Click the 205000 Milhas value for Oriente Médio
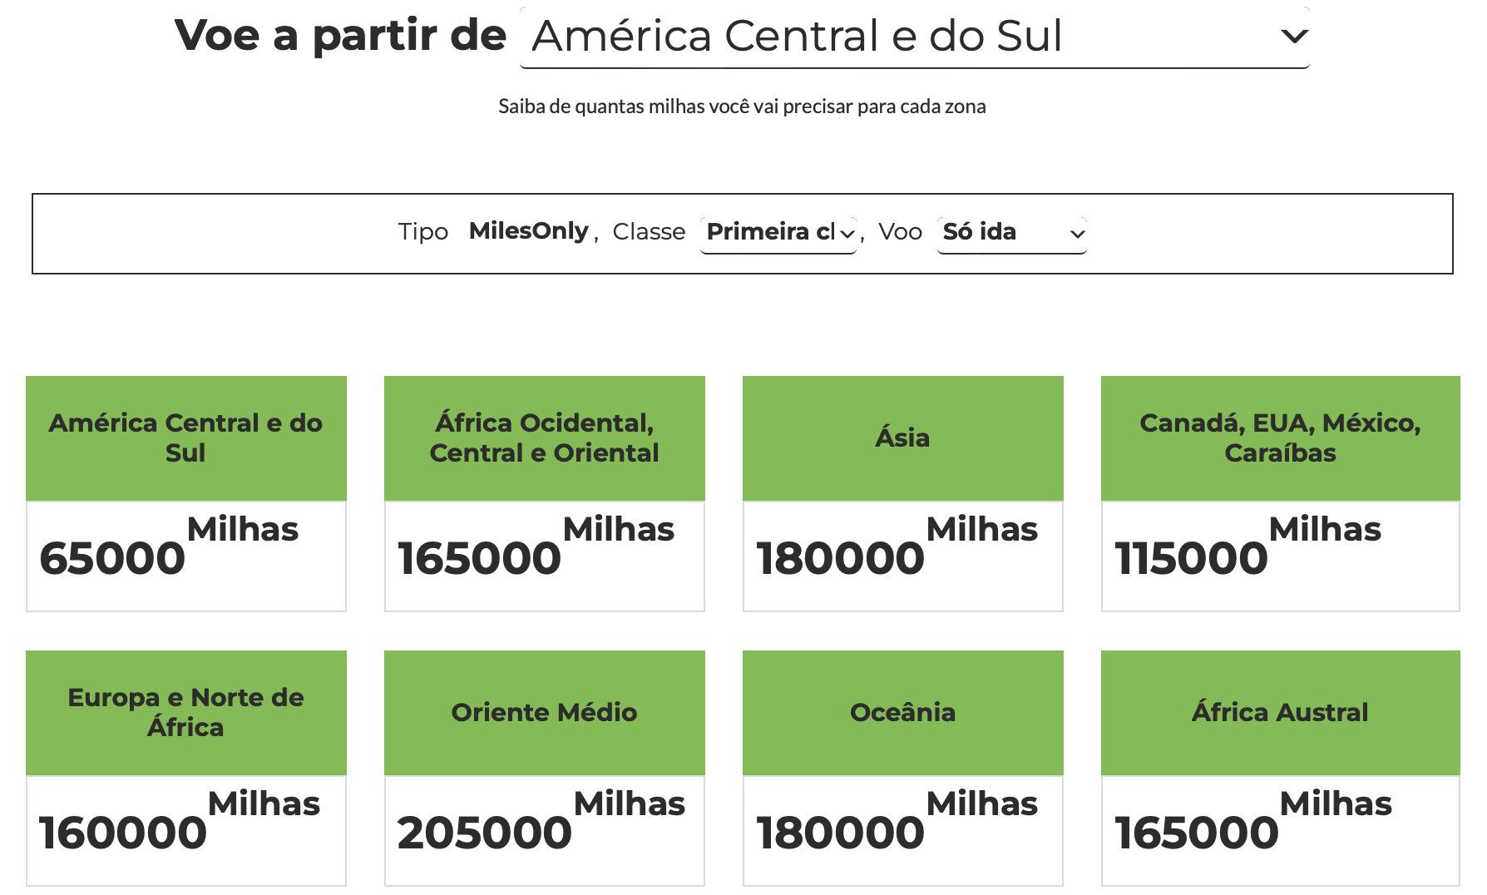The image size is (1487, 895). (545, 831)
